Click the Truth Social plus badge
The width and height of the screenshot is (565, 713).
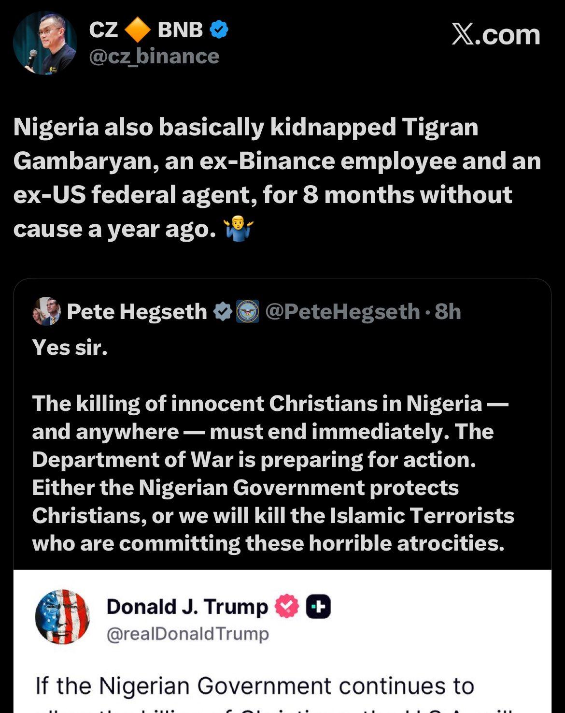pos(319,607)
